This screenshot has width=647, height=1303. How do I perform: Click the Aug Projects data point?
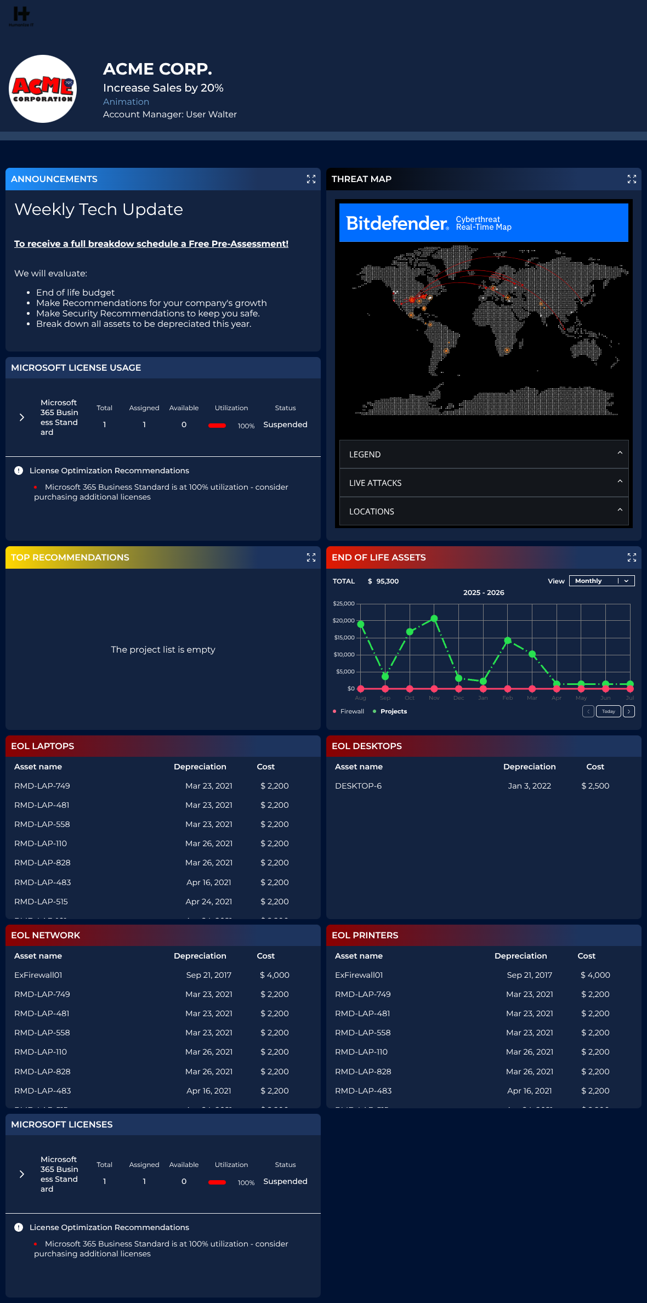(x=361, y=624)
